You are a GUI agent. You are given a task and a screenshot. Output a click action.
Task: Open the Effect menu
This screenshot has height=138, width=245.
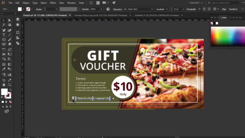pyautogui.click(x=53, y=3)
